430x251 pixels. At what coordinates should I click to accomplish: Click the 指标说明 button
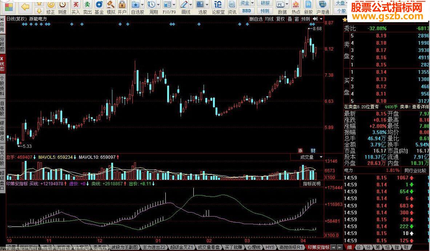pyautogui.click(x=312, y=183)
